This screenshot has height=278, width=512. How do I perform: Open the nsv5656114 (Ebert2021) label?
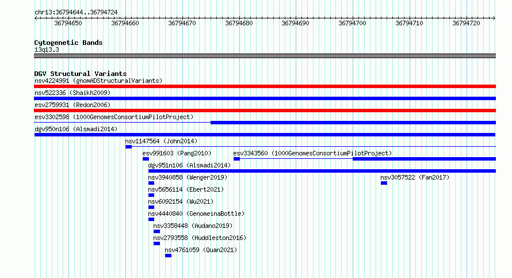pos(186,189)
